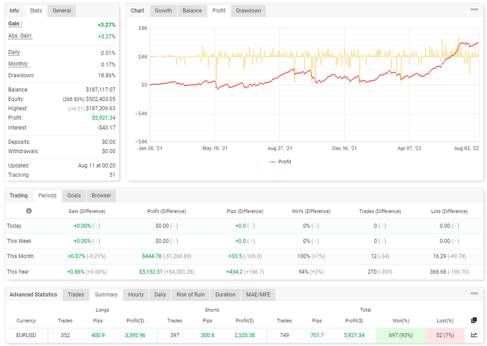487x346 pixels.
Task: Select the Profit chart tab
Action: coord(219,11)
